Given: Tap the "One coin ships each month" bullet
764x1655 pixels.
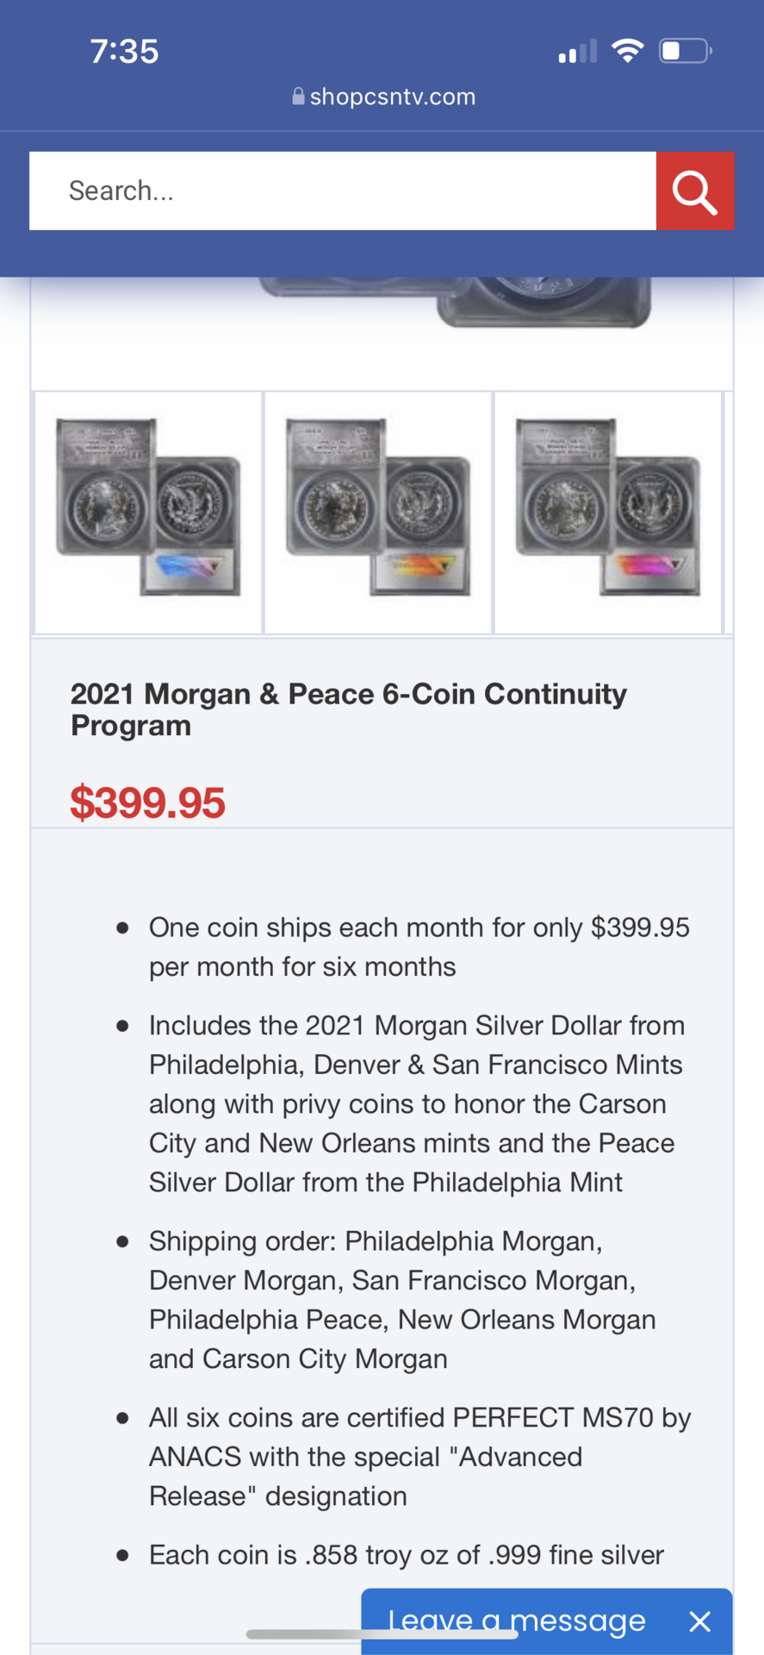Looking at the screenshot, I should [419, 947].
